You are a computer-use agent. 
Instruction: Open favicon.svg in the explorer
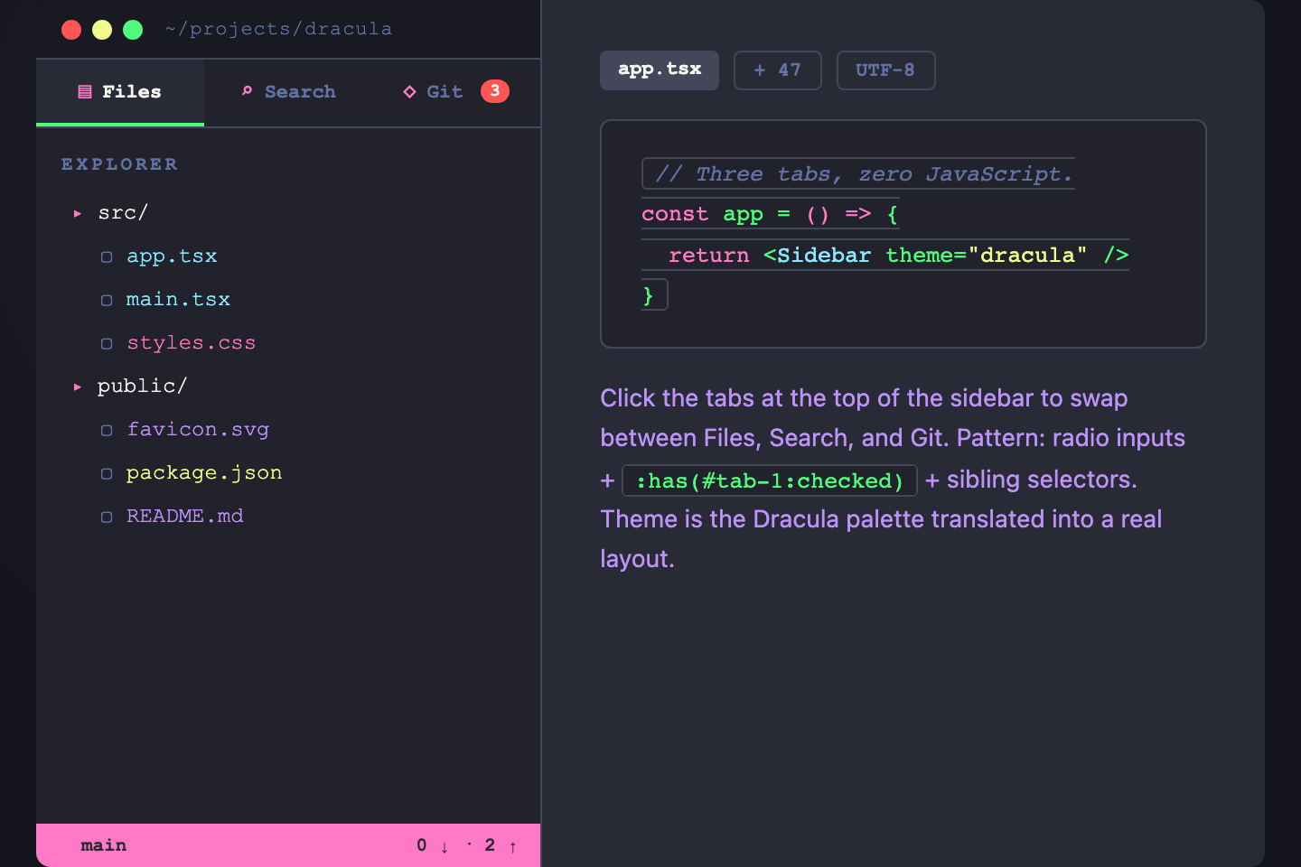(x=198, y=430)
